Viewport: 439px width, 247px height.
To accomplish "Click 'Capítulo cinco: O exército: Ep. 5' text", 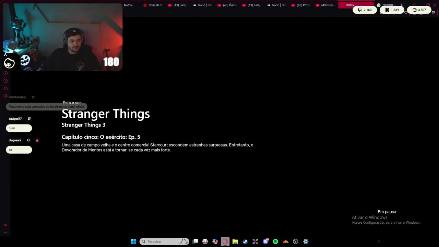I will coord(101,137).
